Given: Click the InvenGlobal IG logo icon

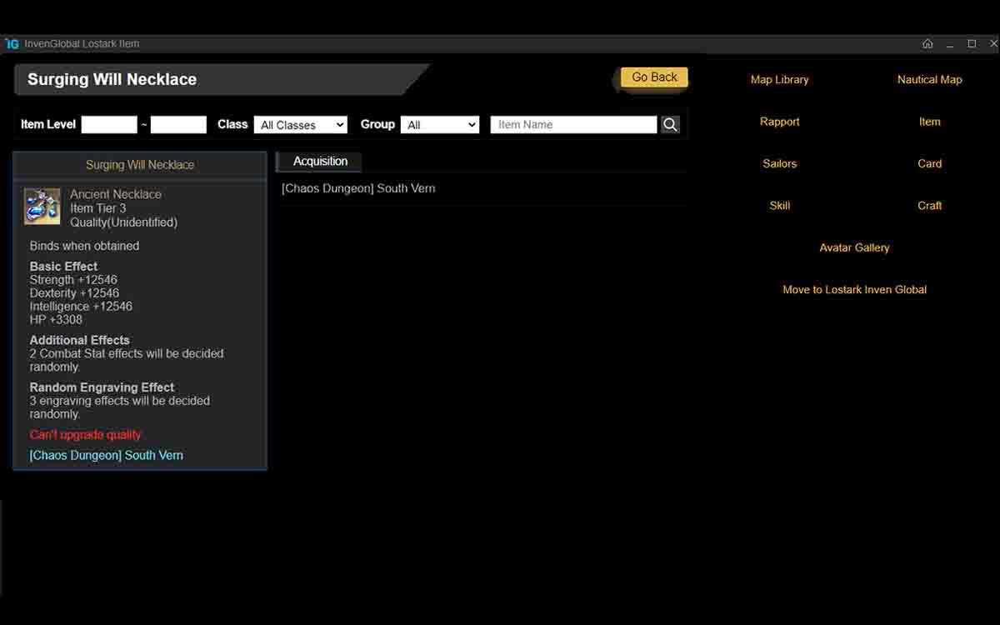Looking at the screenshot, I should tap(12, 43).
